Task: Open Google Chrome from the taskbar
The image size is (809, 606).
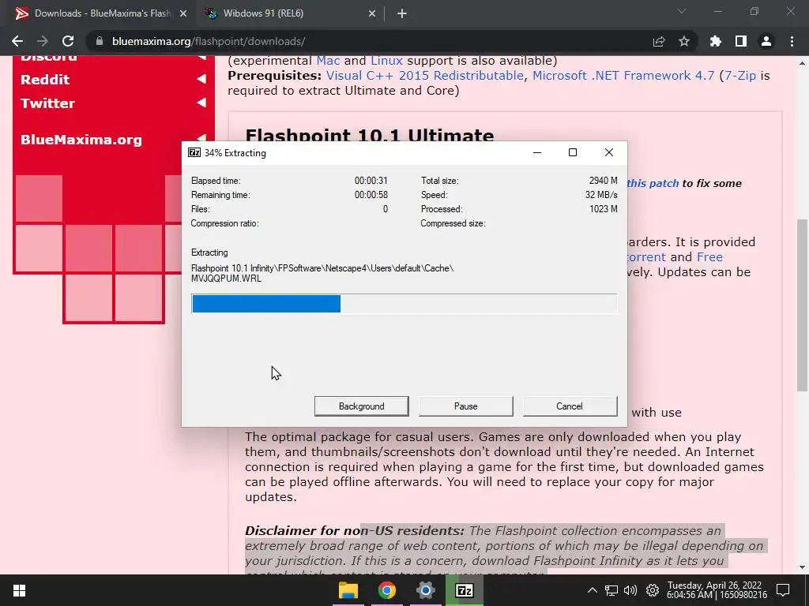Action: click(x=387, y=590)
